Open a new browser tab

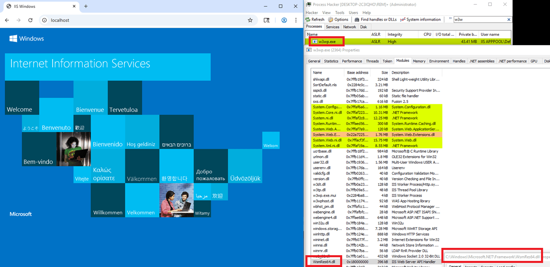85,6
